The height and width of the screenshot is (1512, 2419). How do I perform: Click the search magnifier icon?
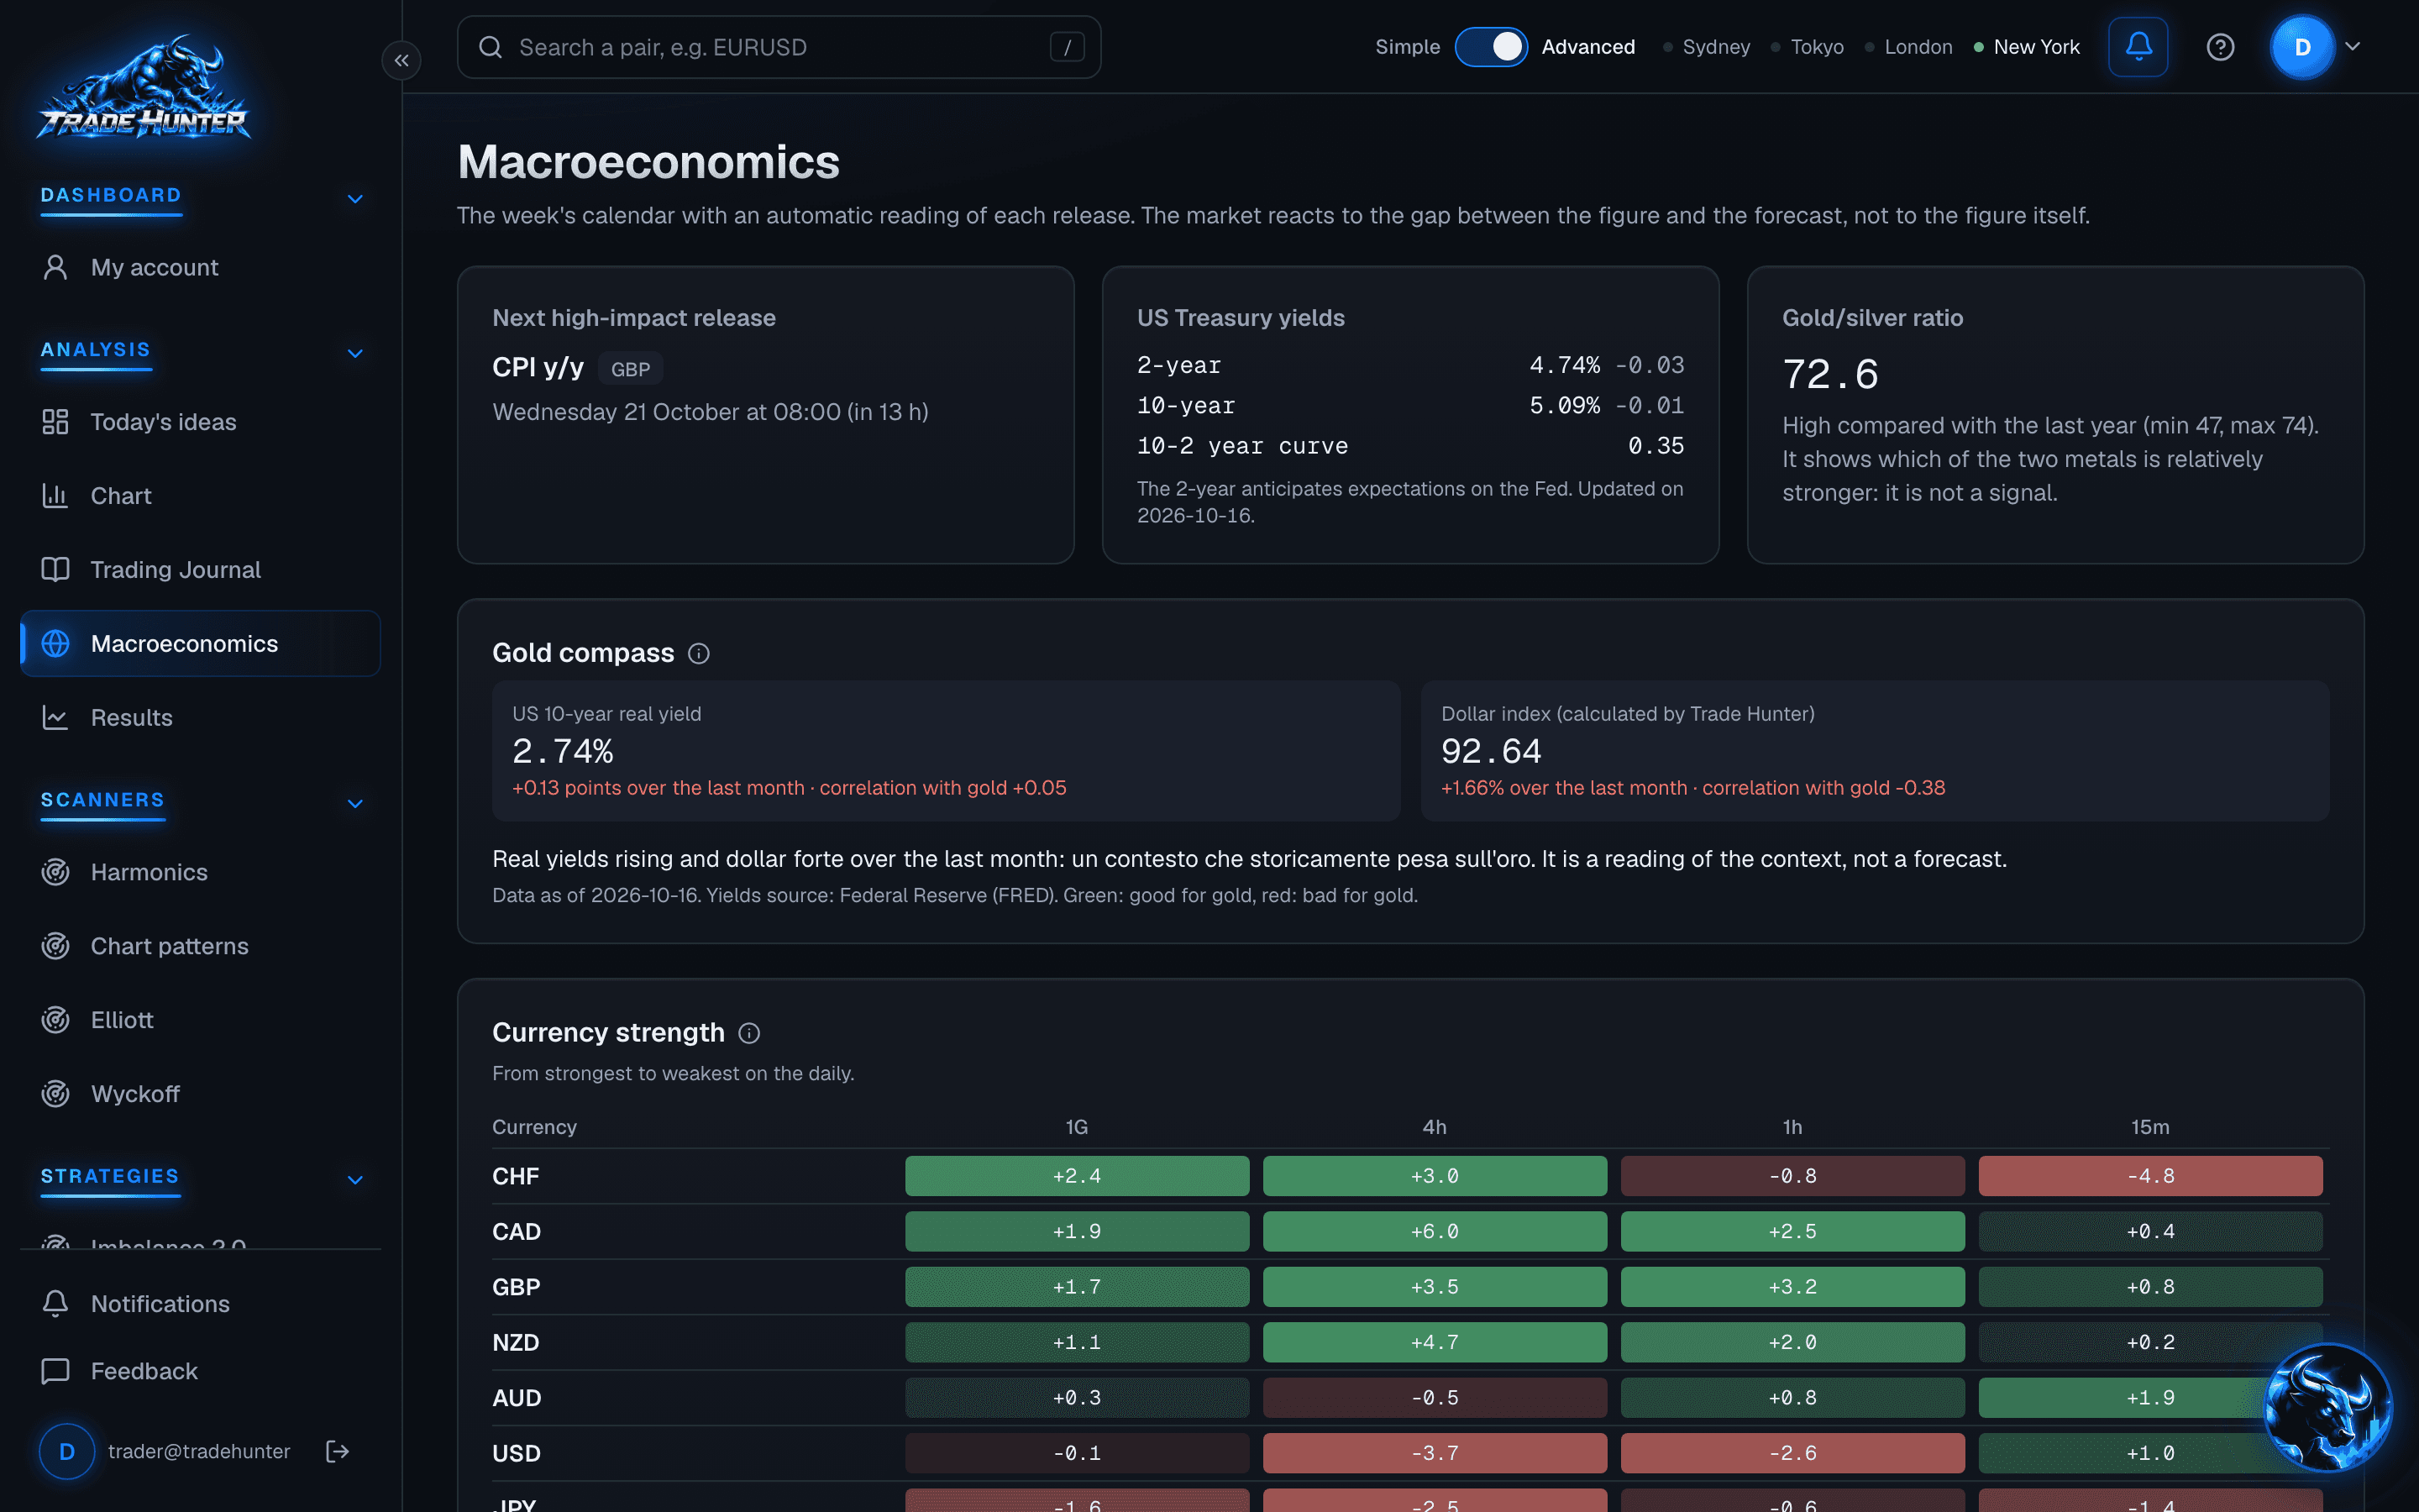[490, 47]
